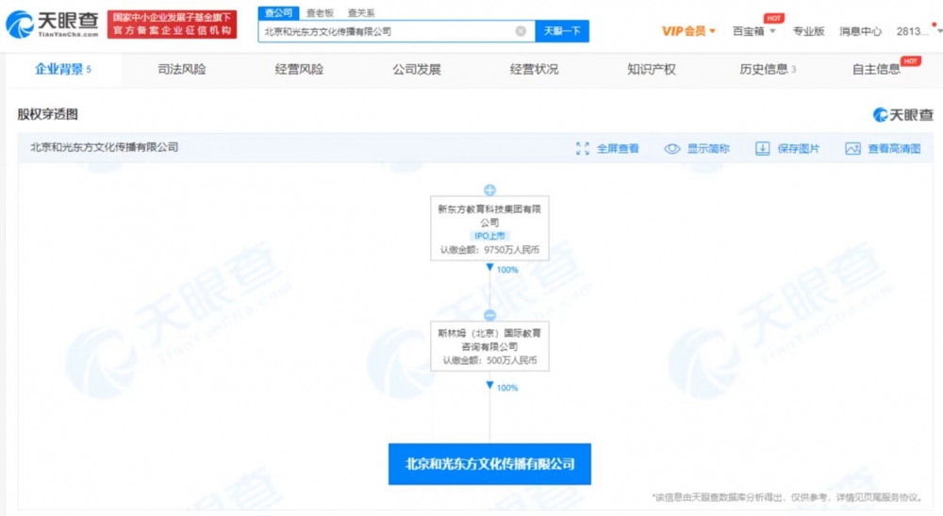943x516 pixels.
Task: Click the 100% label below 新东方 card
Action: pos(507,270)
